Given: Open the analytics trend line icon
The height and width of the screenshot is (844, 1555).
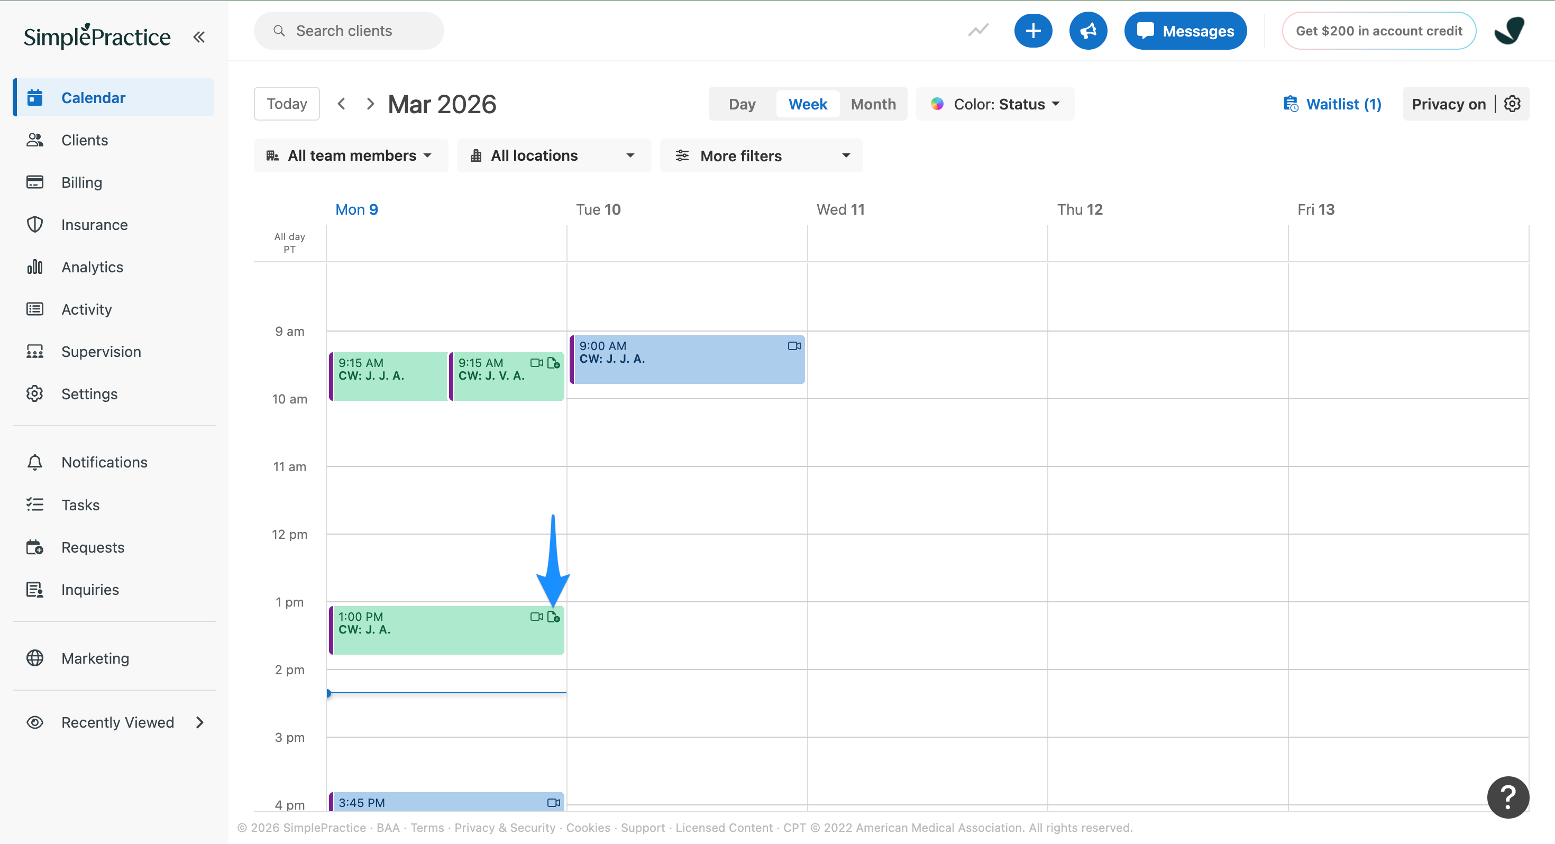Looking at the screenshot, I should (978, 30).
